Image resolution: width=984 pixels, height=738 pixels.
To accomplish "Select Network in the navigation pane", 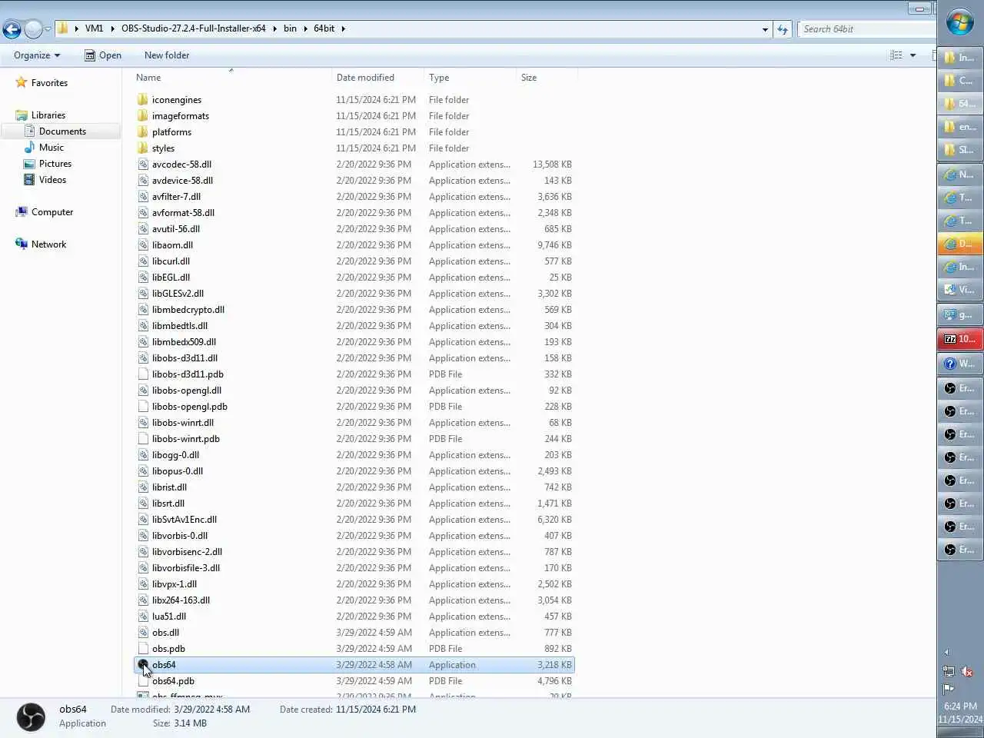I will pyautogui.click(x=48, y=244).
